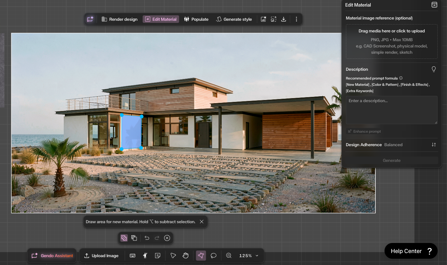Open the three-dot overflow menu
447x265 pixels.
click(x=296, y=19)
